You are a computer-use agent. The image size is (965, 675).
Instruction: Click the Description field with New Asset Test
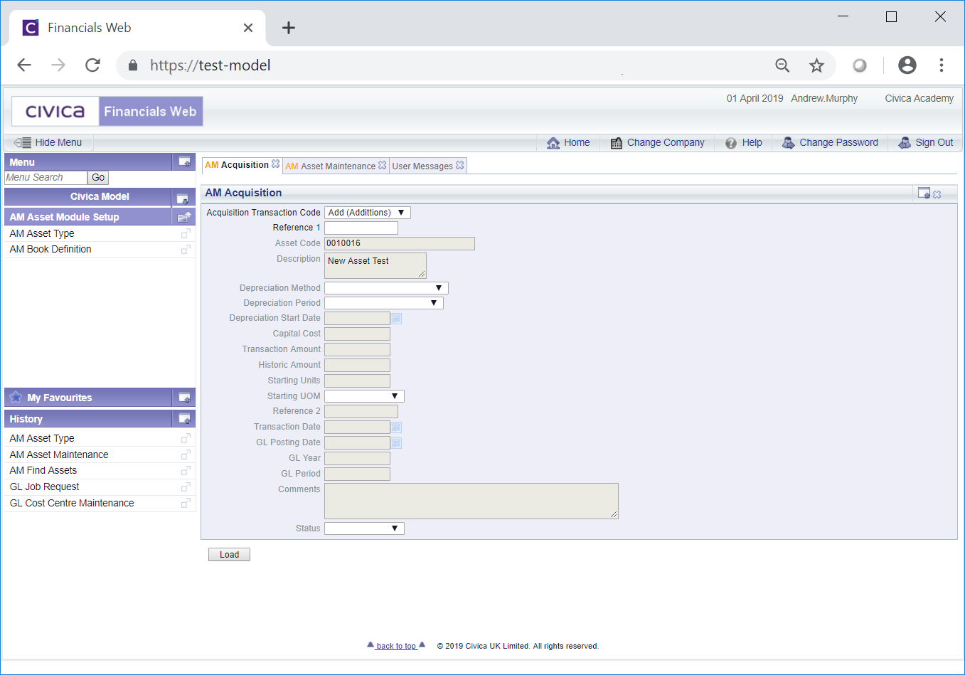click(375, 265)
